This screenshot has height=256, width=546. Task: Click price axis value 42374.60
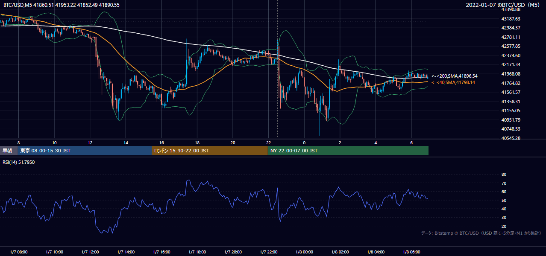(511, 55)
